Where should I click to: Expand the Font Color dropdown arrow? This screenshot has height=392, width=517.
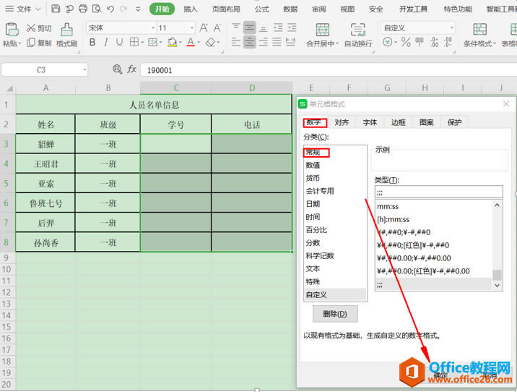point(199,42)
